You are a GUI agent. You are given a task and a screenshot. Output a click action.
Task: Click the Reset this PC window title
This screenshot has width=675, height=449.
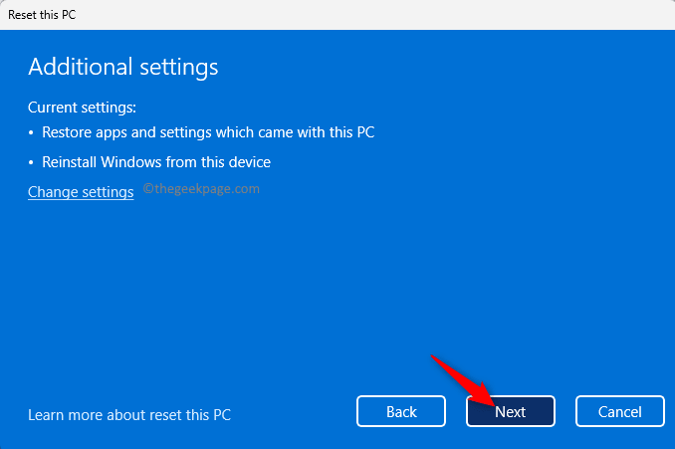click(40, 17)
